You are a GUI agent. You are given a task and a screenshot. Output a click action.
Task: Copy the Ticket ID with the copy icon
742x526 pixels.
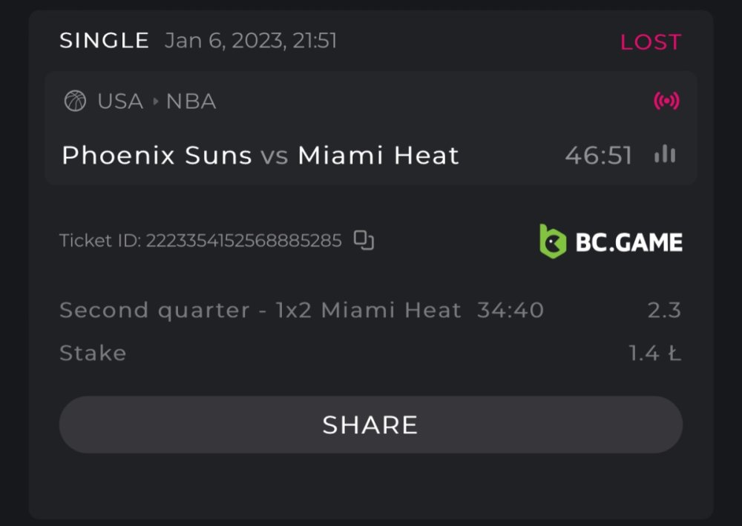point(364,240)
